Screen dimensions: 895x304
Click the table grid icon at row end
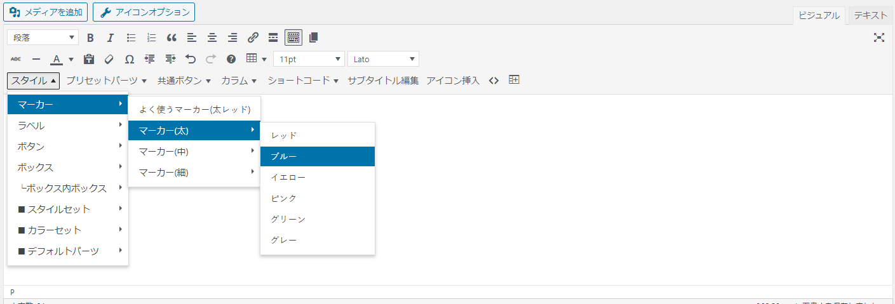515,80
